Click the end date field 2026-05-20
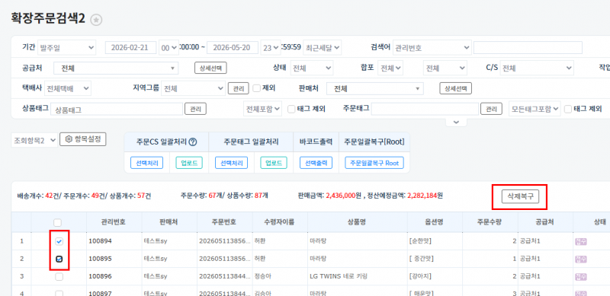The image size is (610, 296). [x=233, y=48]
